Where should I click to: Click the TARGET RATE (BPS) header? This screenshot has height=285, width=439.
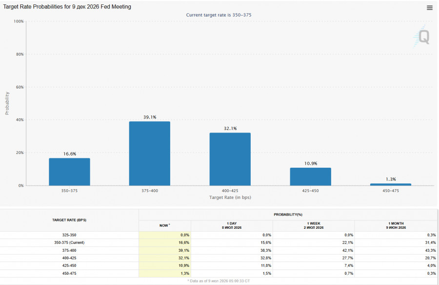click(x=69, y=220)
